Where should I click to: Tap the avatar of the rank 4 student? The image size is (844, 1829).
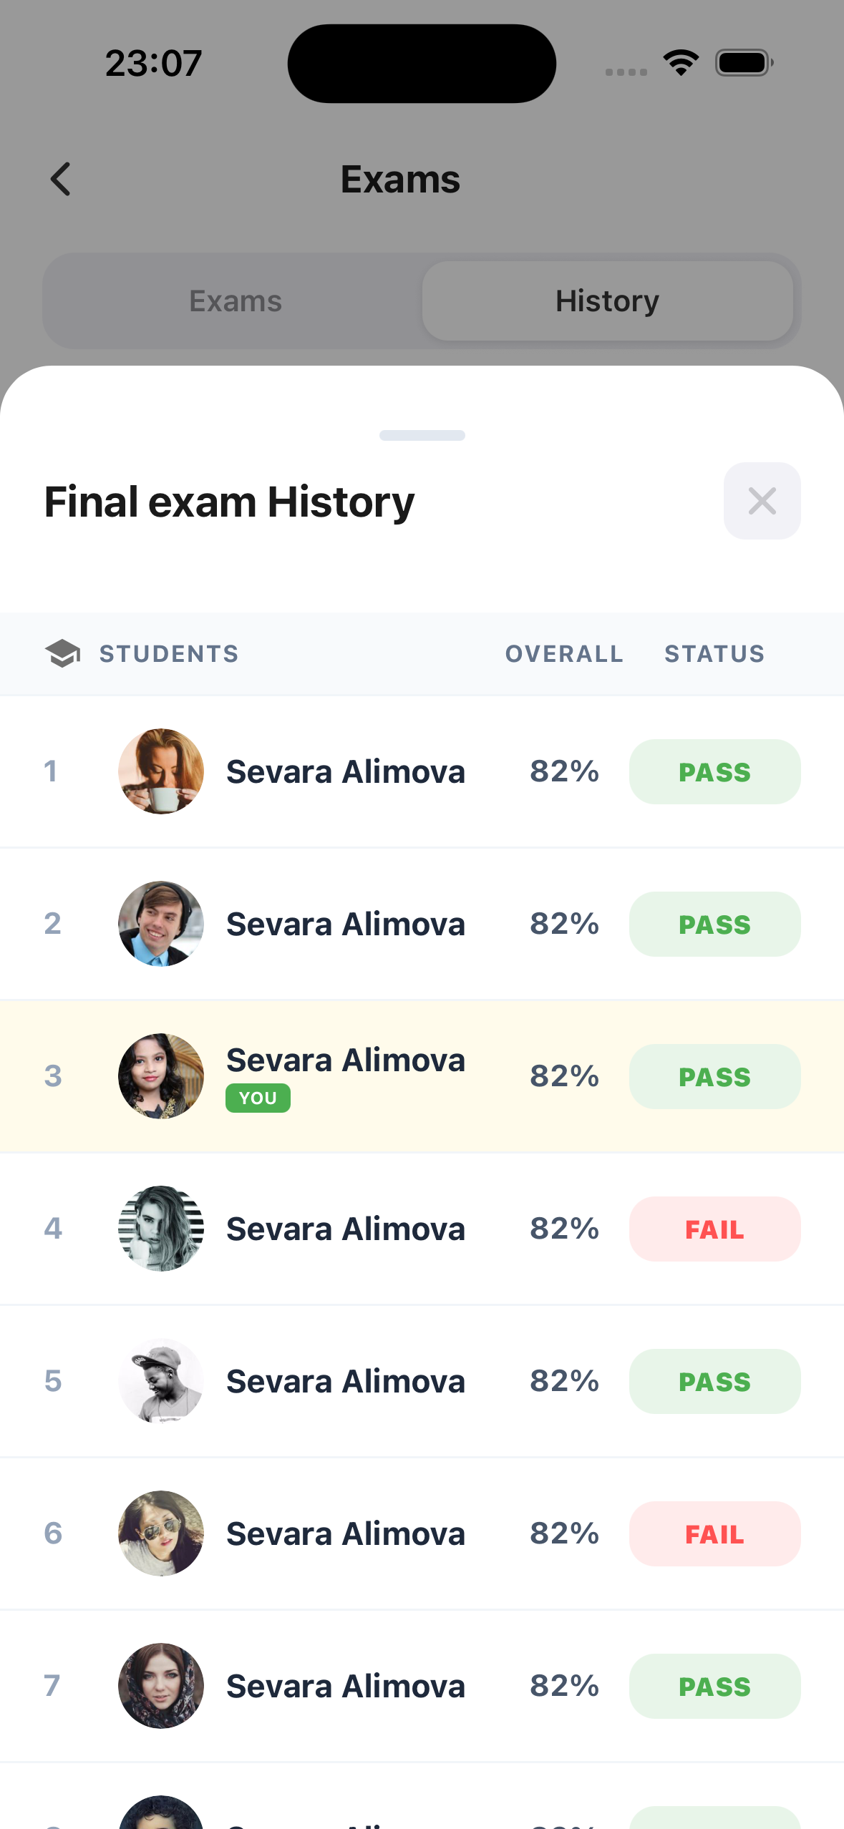tap(160, 1229)
